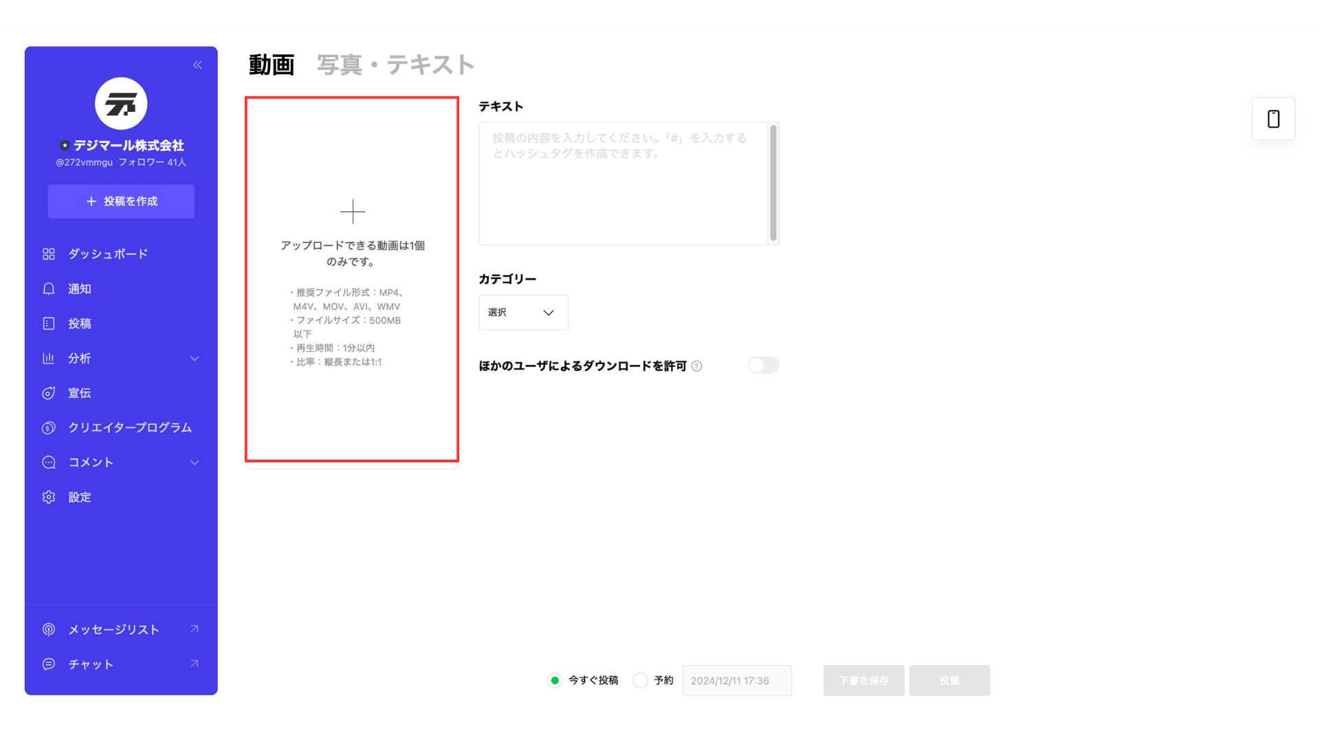Open 通知 notifications menu item

point(79,289)
